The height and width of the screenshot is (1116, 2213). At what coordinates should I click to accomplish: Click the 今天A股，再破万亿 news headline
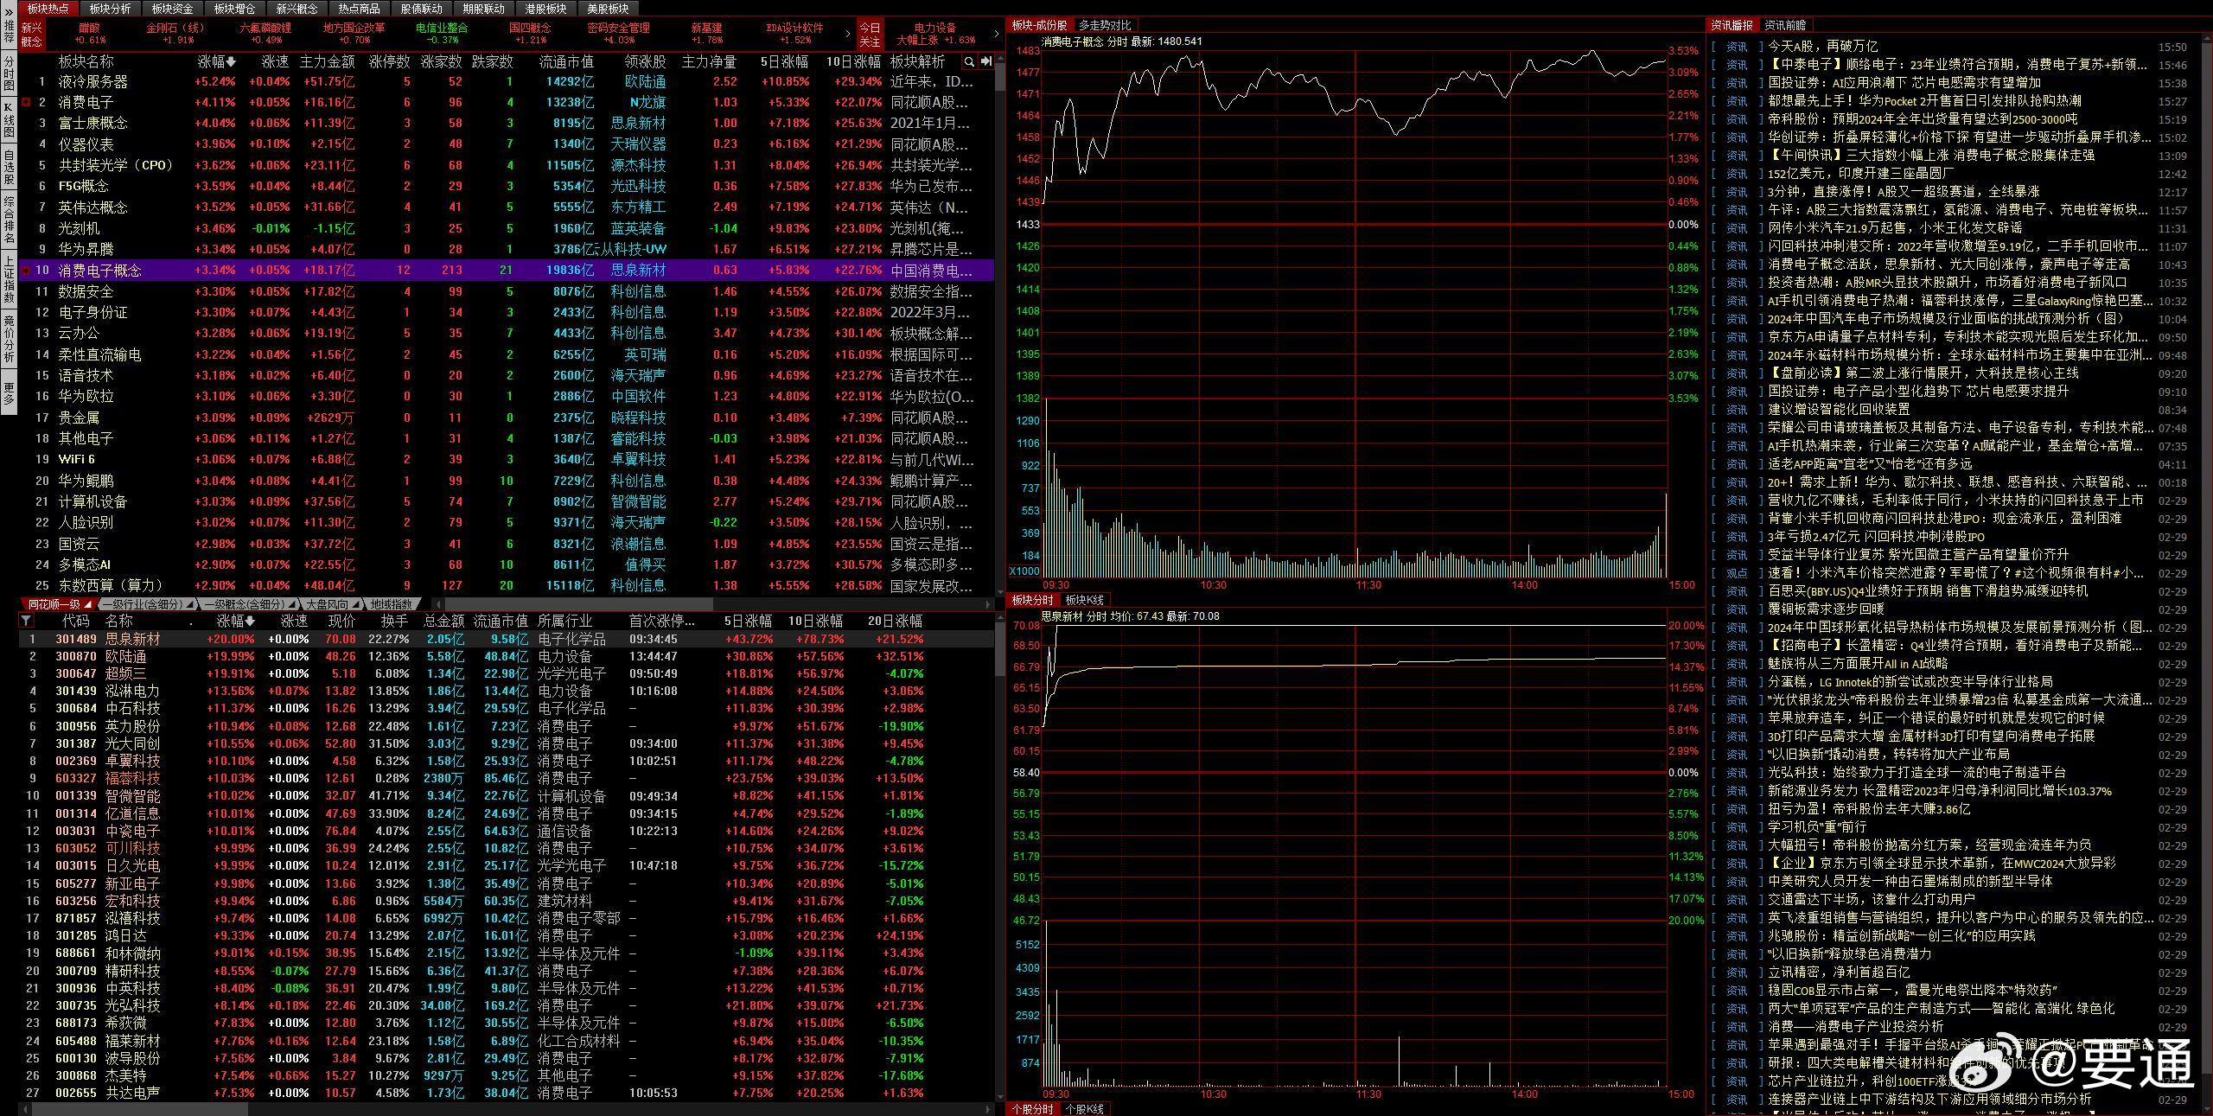click(1822, 47)
